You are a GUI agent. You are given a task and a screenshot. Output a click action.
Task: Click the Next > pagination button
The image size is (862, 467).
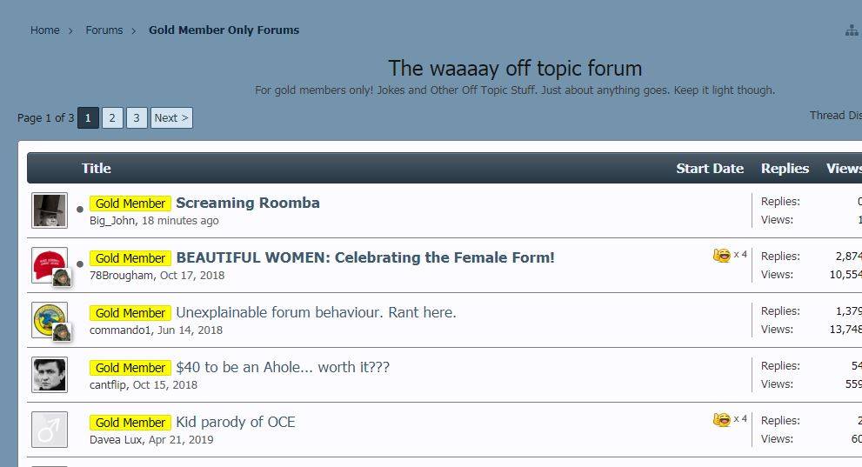(x=171, y=118)
